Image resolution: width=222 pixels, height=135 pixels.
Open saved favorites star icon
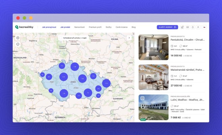point(182,27)
